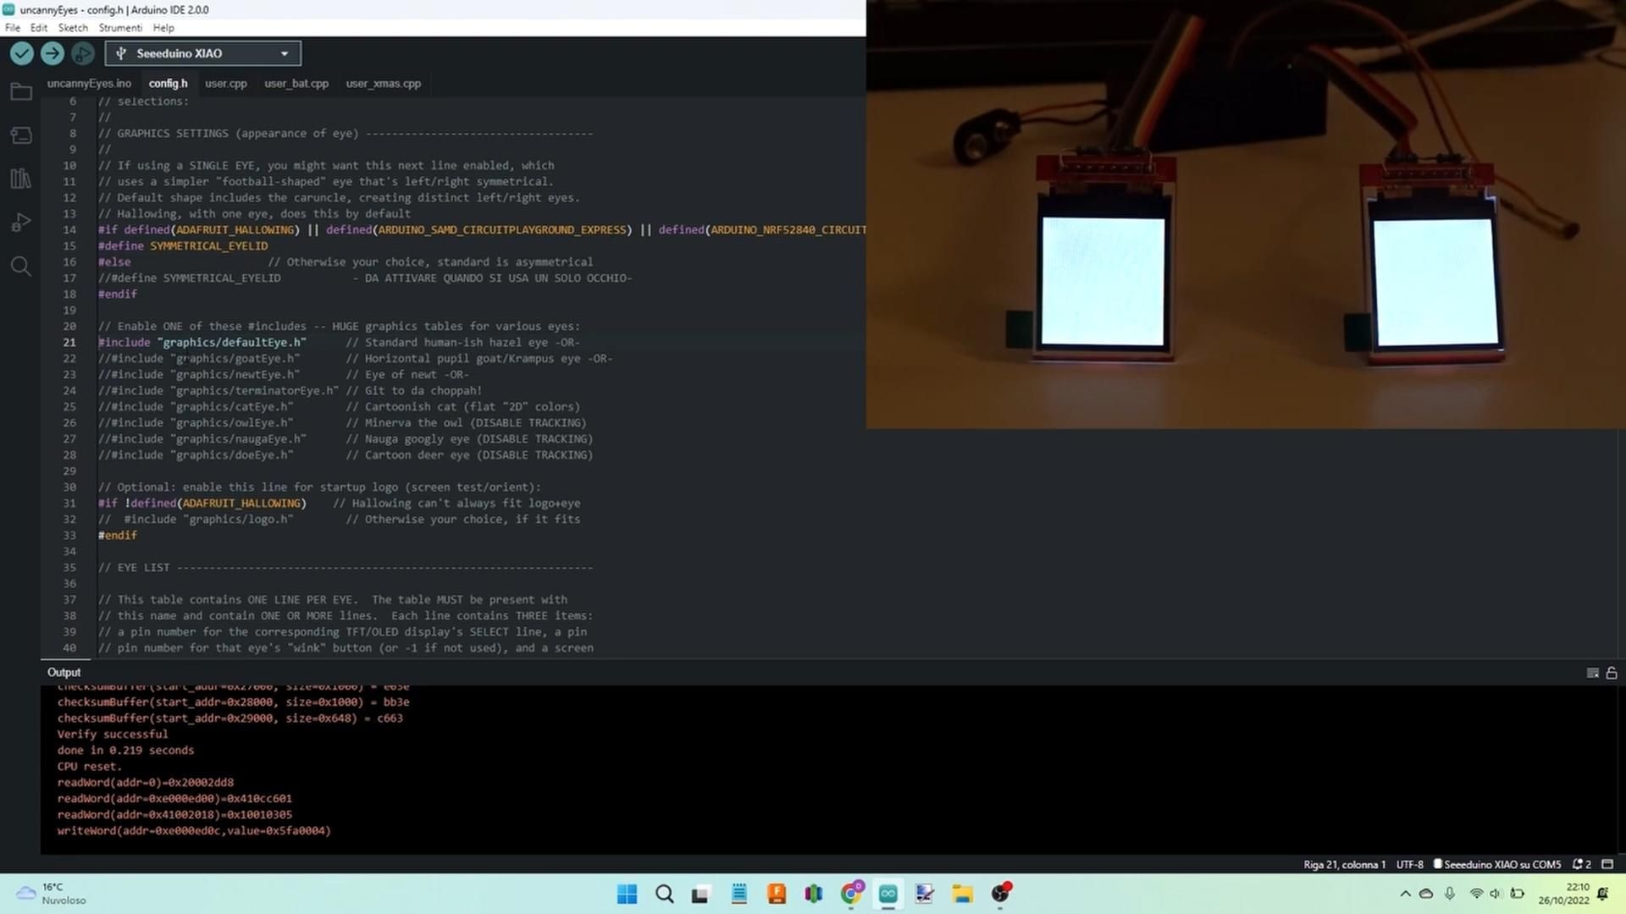This screenshot has height=914, width=1626.
Task: Open the Edit menu
Action: coord(39,28)
